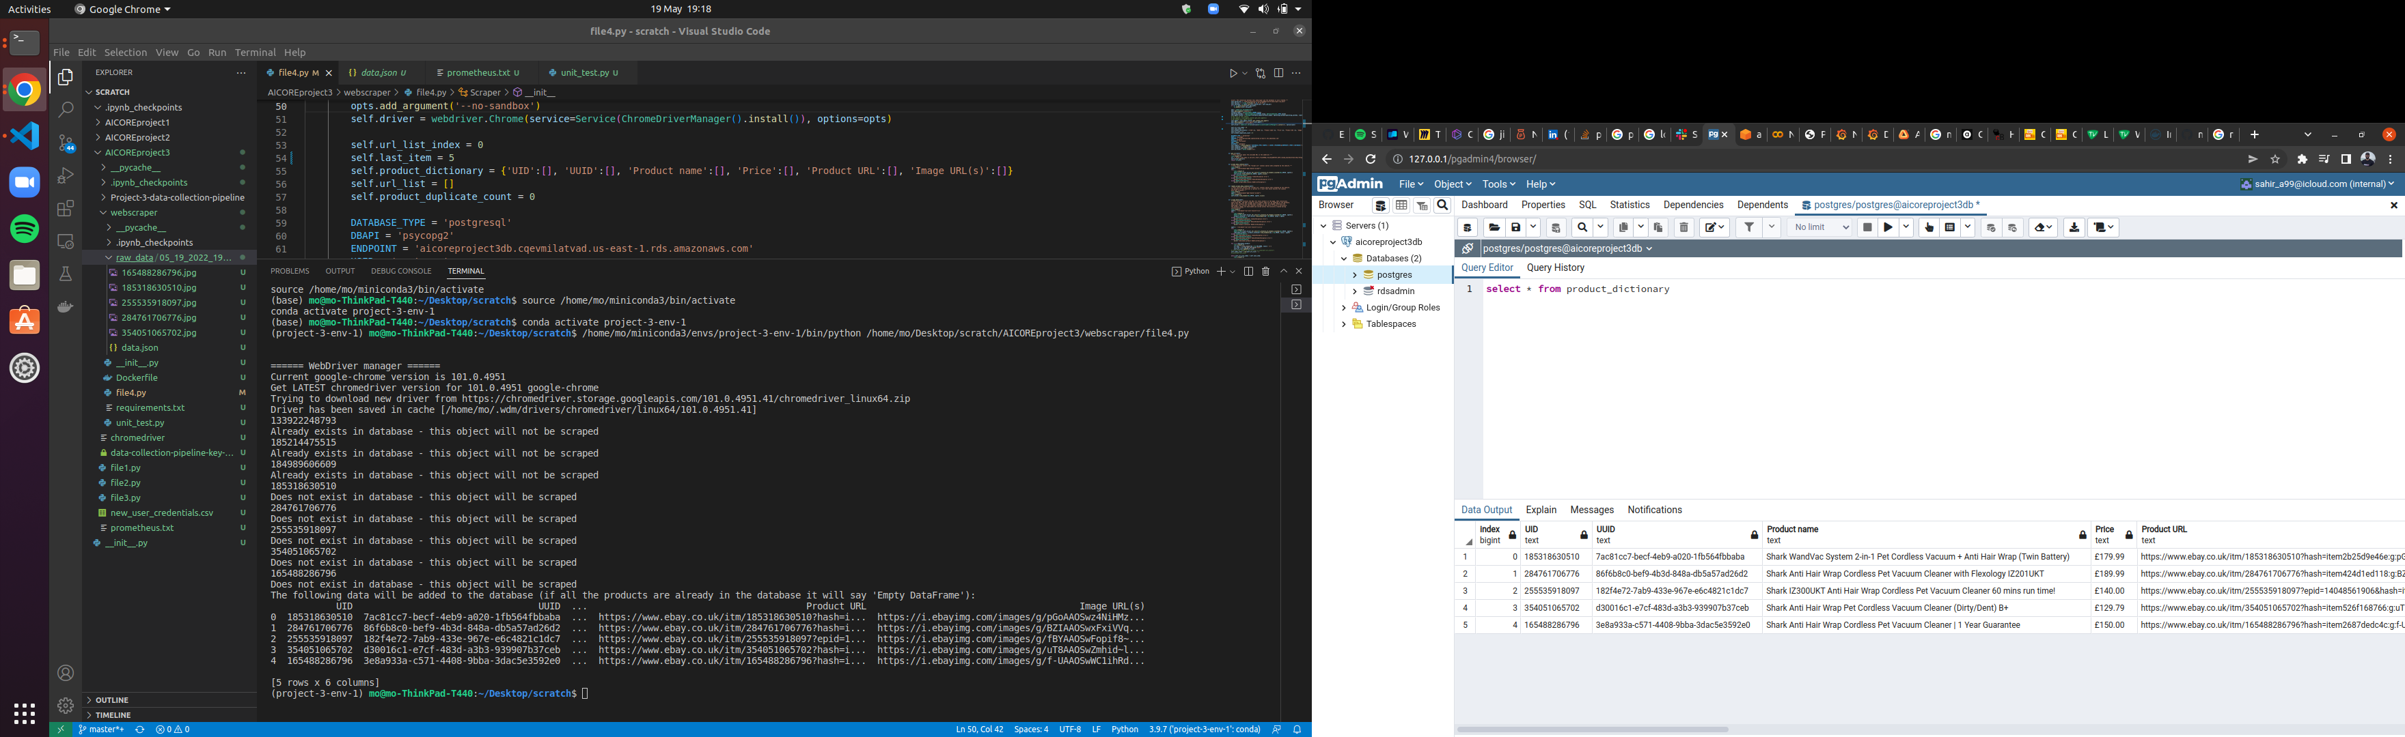The image size is (2405, 737).
Task: Click the delete/trash icon in the query toolbar
Action: point(1683,227)
